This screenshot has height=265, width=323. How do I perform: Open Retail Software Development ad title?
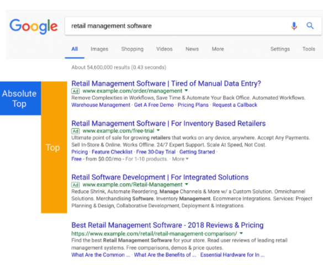(160, 177)
